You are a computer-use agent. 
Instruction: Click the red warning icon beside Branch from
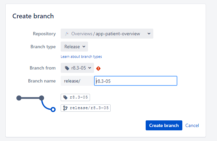pos(98,69)
